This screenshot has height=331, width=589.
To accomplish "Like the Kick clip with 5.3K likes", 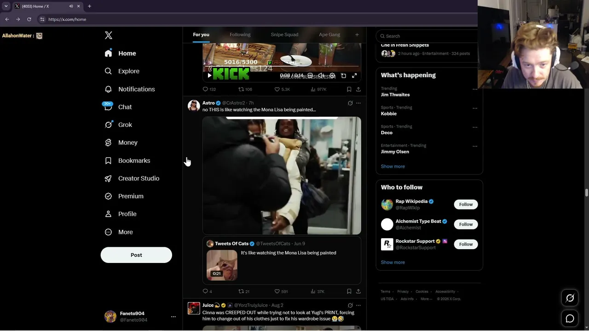I will tap(282, 89).
